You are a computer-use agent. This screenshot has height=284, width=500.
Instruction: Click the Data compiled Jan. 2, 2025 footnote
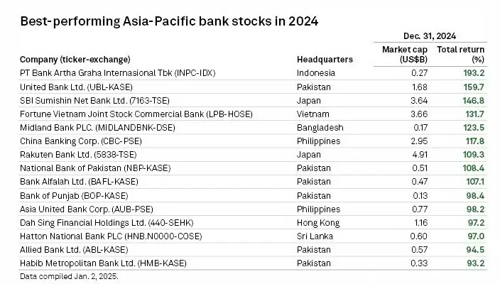pos(68,275)
